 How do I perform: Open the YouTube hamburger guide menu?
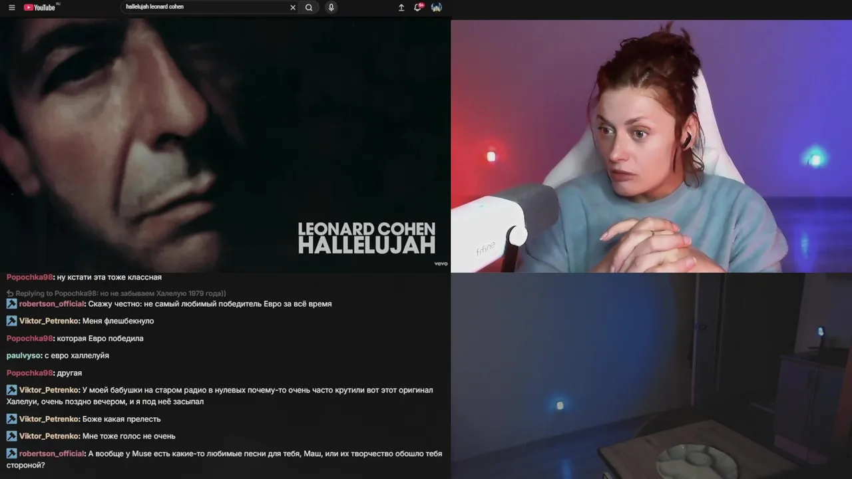click(x=11, y=7)
